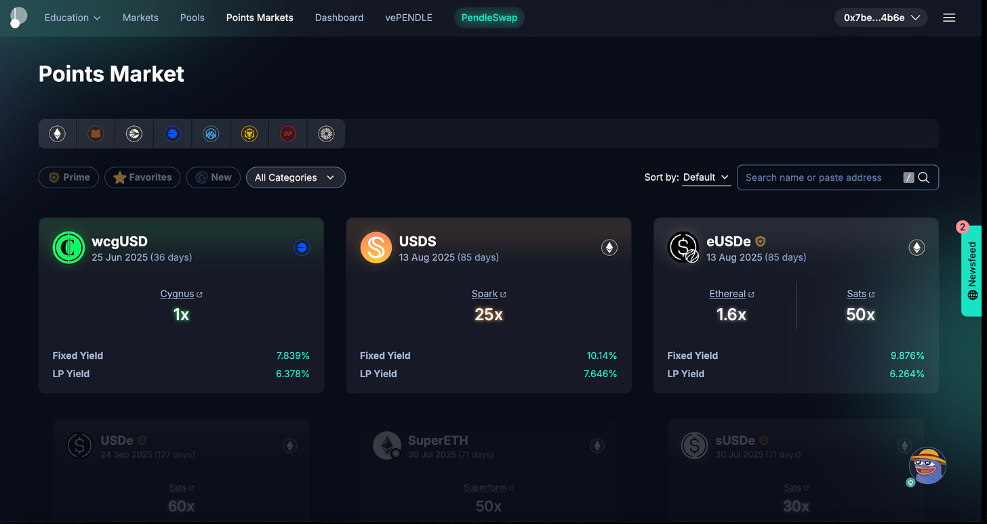Click the Pendle logo in the header
This screenshot has width=987, height=524.
tap(18, 18)
